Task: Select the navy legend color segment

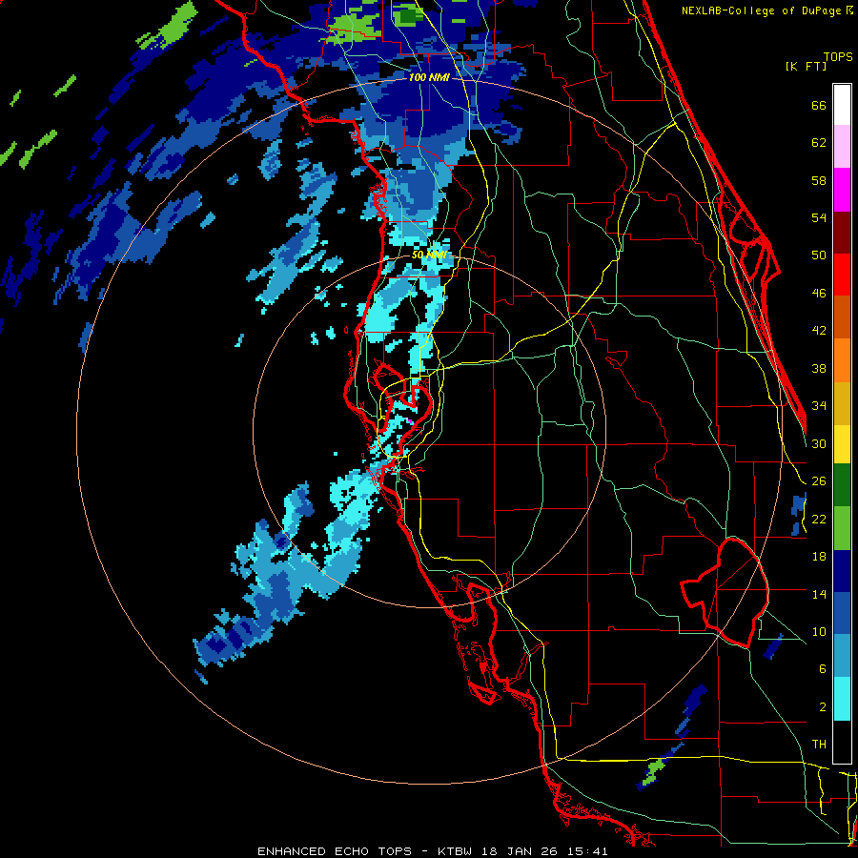Action: [x=842, y=571]
